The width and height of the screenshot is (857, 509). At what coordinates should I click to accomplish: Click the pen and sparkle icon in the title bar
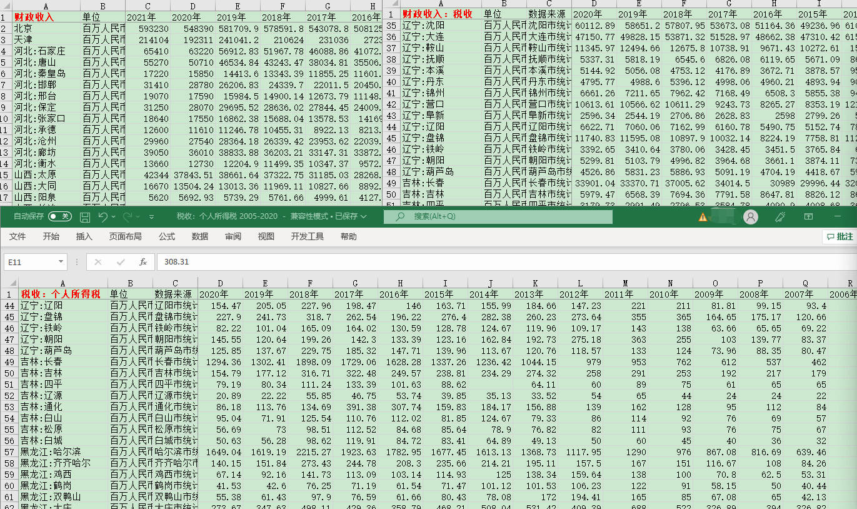coord(779,216)
